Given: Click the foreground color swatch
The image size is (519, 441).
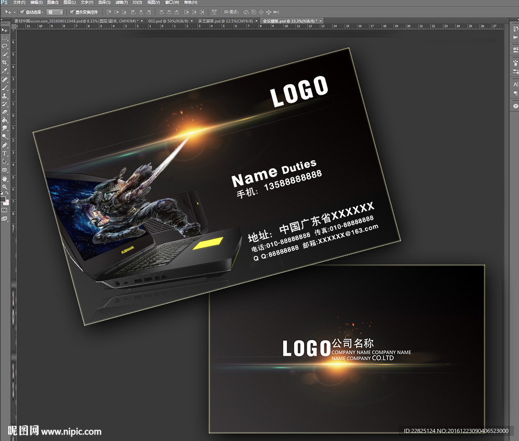Looking at the screenshot, I should [3, 199].
